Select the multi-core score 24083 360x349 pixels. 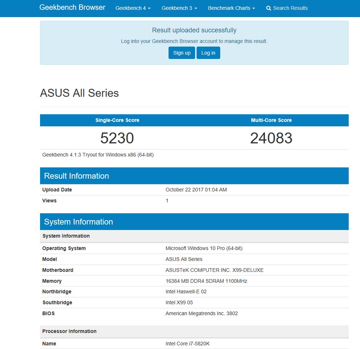point(271,138)
